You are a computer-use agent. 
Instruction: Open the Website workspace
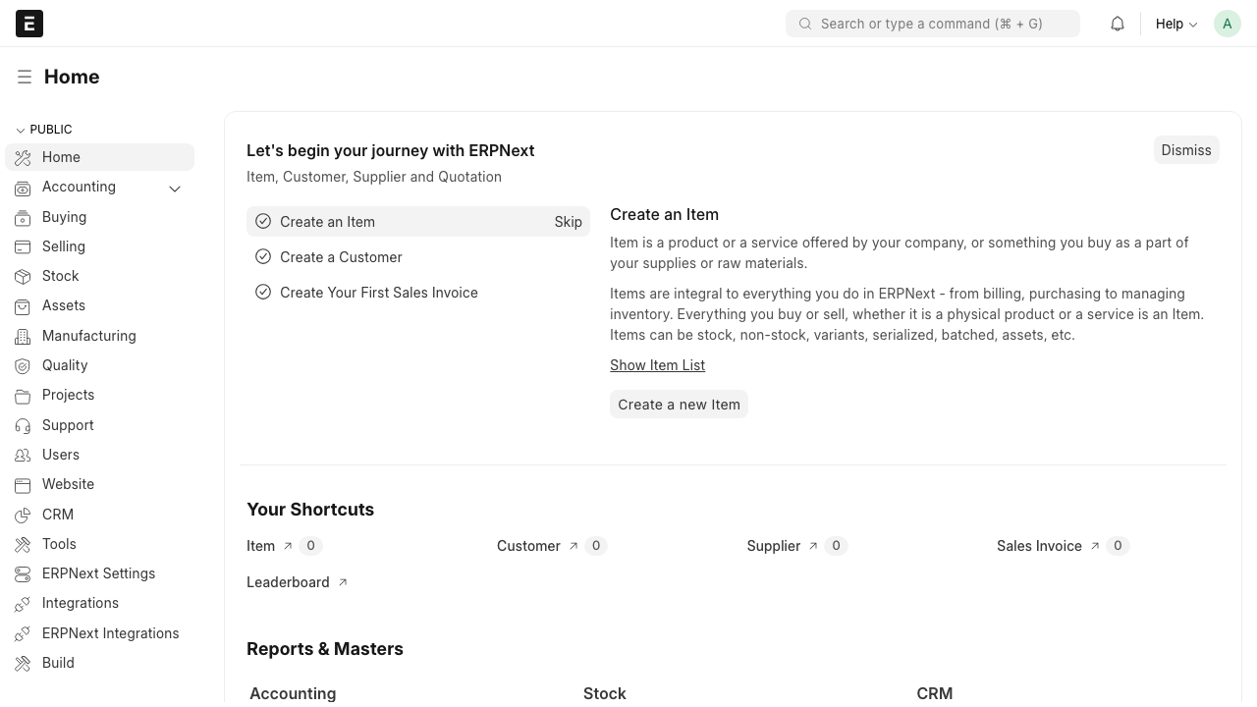coord(100,484)
